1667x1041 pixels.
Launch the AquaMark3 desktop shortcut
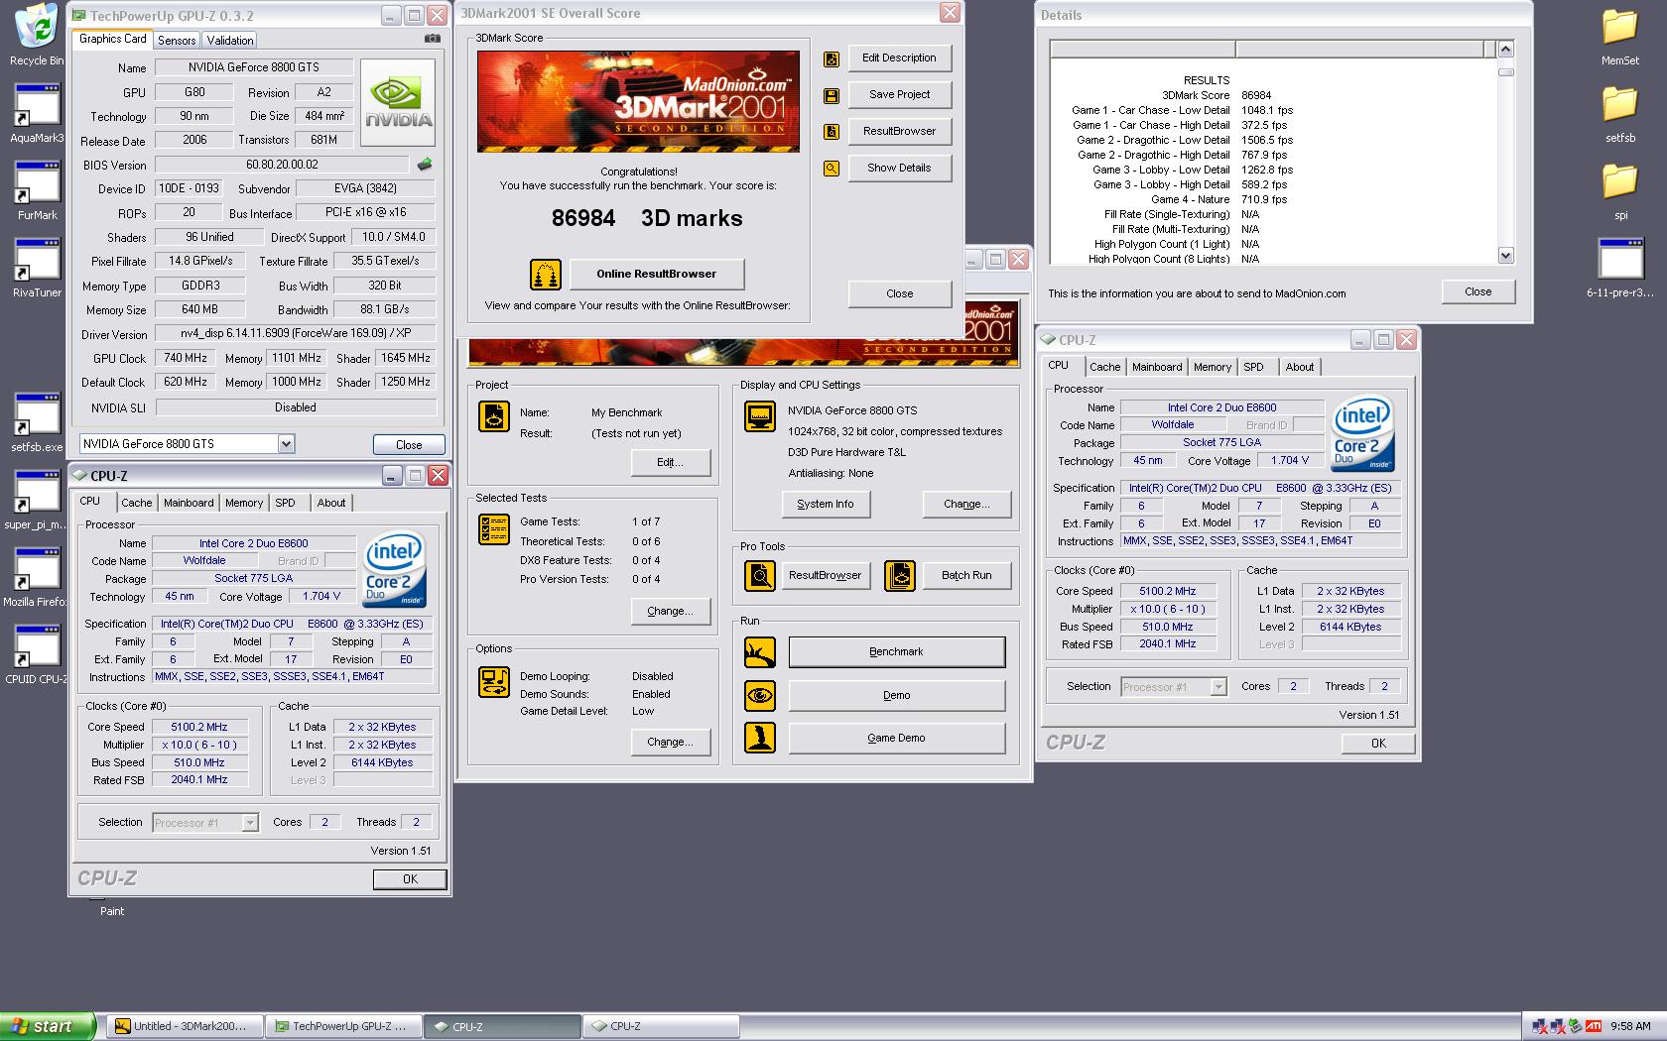(37, 111)
